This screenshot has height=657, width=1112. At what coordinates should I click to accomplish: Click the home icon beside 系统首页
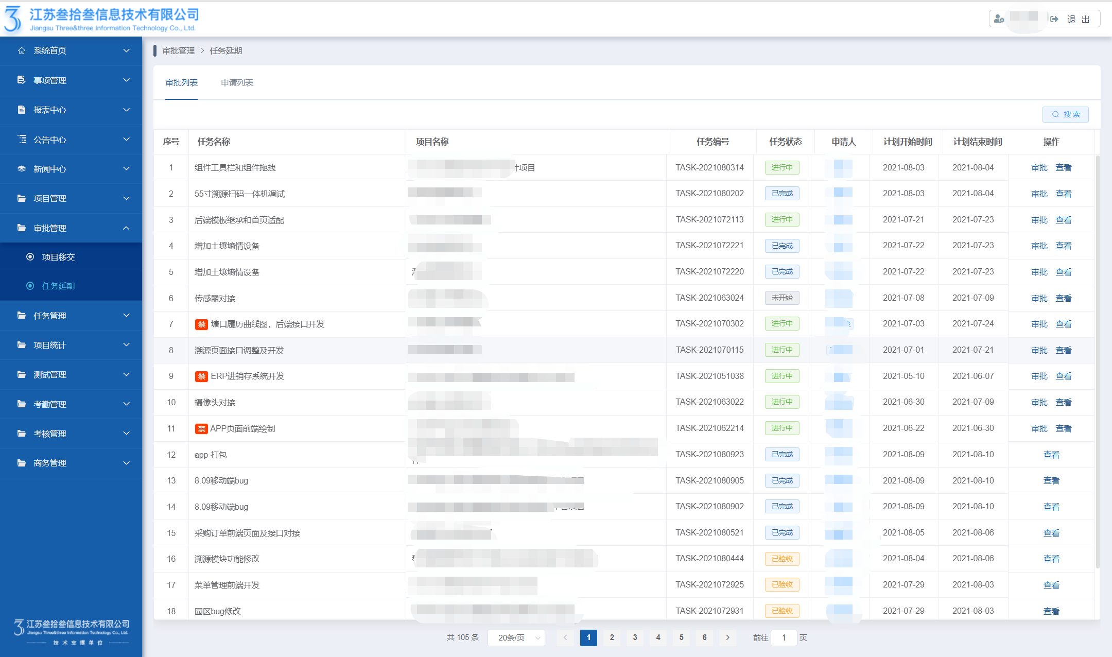[22, 50]
